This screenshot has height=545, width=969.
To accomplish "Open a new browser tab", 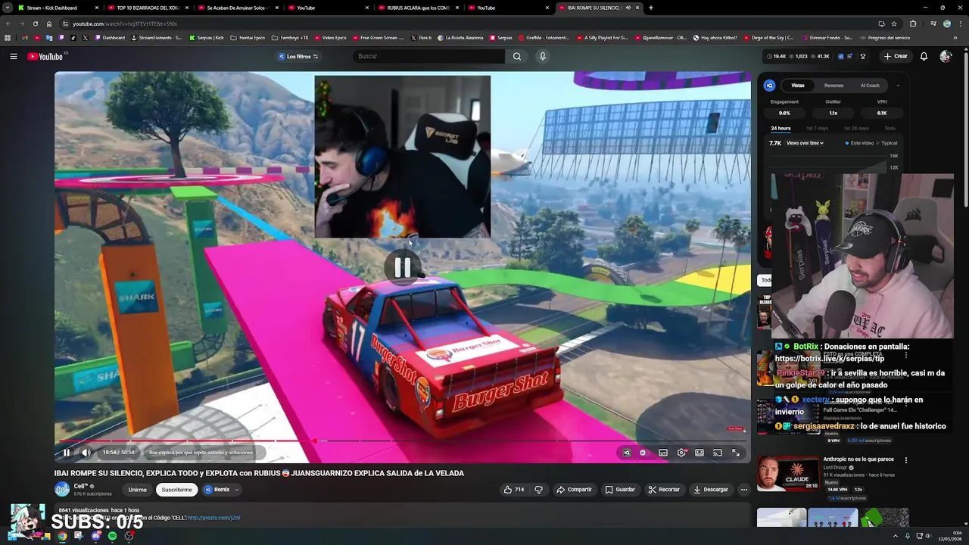I will click(x=650, y=8).
